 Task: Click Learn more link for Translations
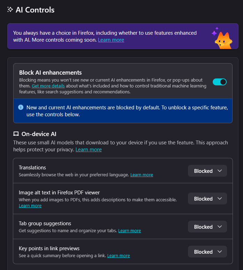pos(142,175)
